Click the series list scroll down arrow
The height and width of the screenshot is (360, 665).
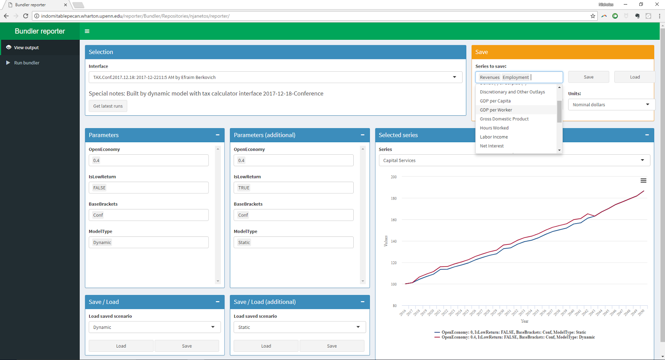pos(559,150)
